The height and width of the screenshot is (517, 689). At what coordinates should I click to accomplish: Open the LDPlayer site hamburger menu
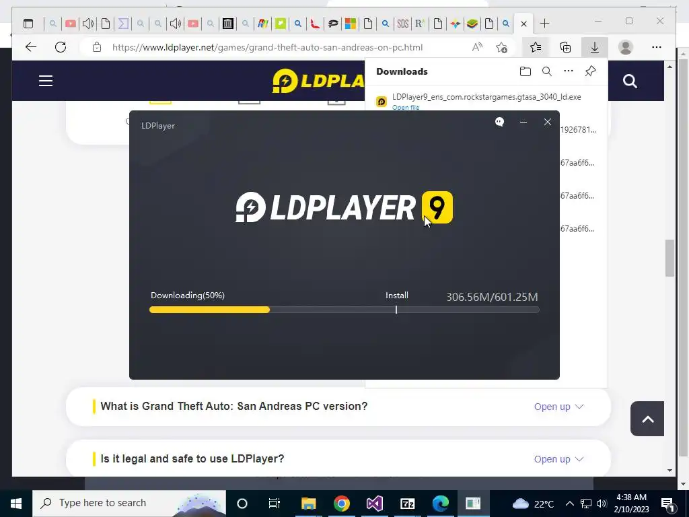pos(46,81)
